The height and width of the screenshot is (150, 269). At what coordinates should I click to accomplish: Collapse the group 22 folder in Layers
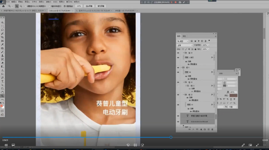(184, 95)
